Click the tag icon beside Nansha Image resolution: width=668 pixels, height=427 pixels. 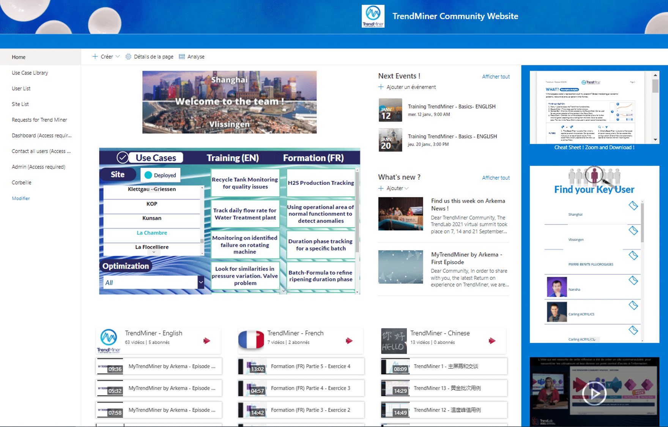[633, 280]
